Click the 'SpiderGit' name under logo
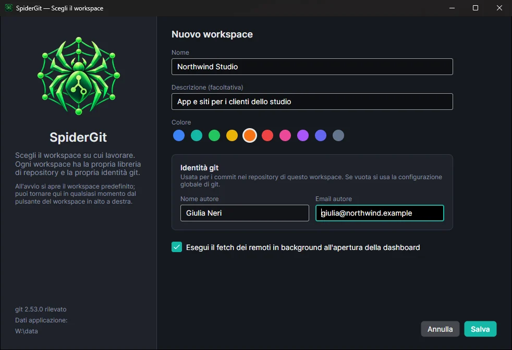The width and height of the screenshot is (512, 350). click(x=78, y=137)
